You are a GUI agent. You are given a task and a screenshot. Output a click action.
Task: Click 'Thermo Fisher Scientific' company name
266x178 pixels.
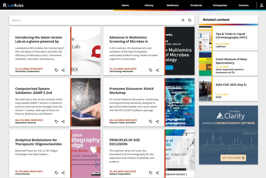click(122, 123)
